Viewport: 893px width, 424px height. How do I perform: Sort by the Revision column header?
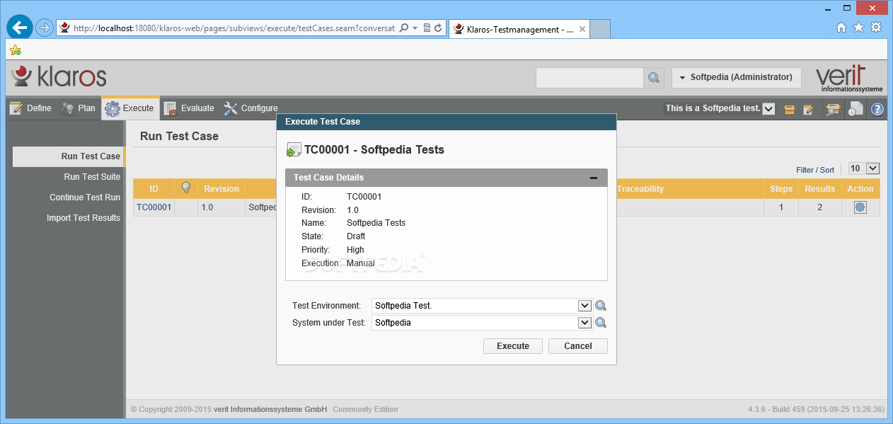tap(221, 189)
